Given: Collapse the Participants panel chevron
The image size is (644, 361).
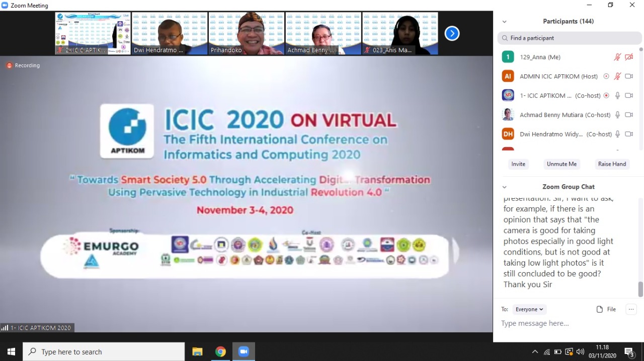Looking at the screenshot, I should coord(504,22).
